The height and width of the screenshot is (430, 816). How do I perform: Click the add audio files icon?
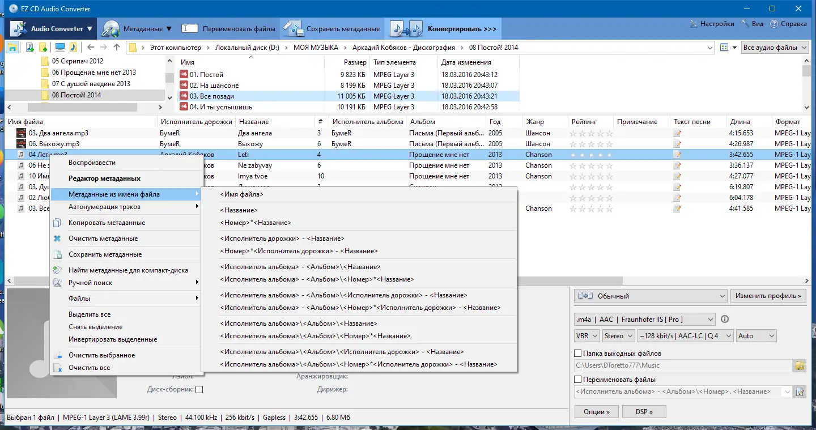point(30,48)
